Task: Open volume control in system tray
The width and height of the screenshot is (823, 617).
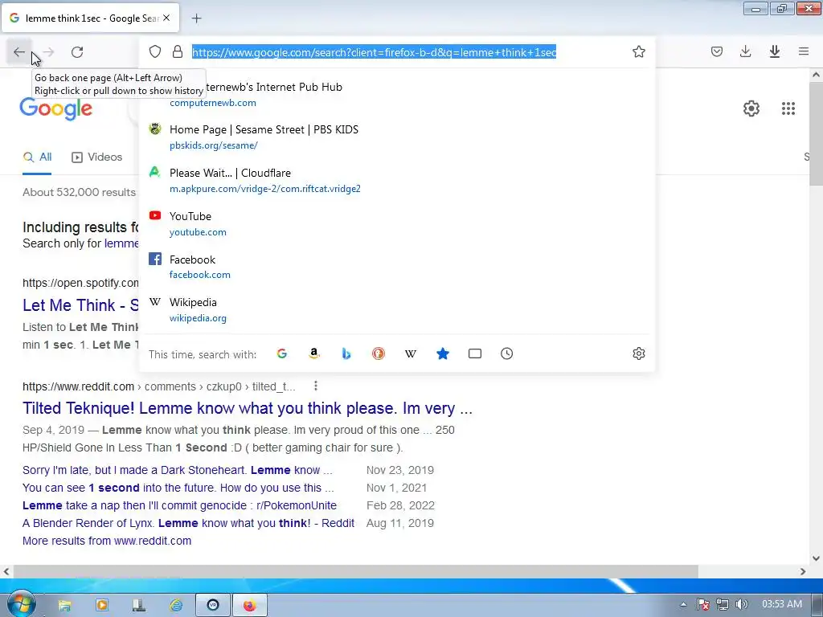Action: coord(741,605)
